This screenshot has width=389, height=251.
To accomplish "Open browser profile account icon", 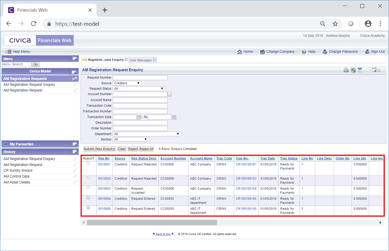I will (368, 24).
